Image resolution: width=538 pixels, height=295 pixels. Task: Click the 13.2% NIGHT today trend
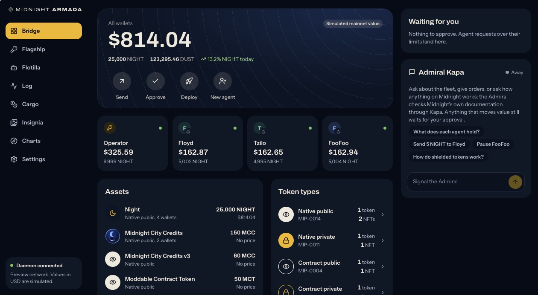[x=227, y=59]
